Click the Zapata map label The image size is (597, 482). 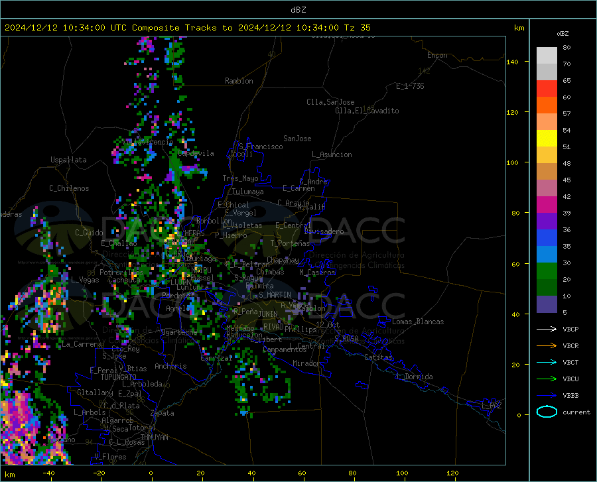(163, 413)
